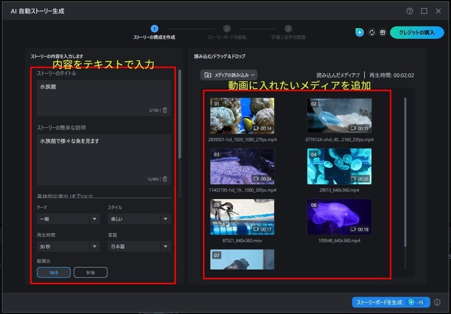This screenshot has width=451, height=314.
Task: Clear story title with its trash icon
Action: click(x=165, y=110)
